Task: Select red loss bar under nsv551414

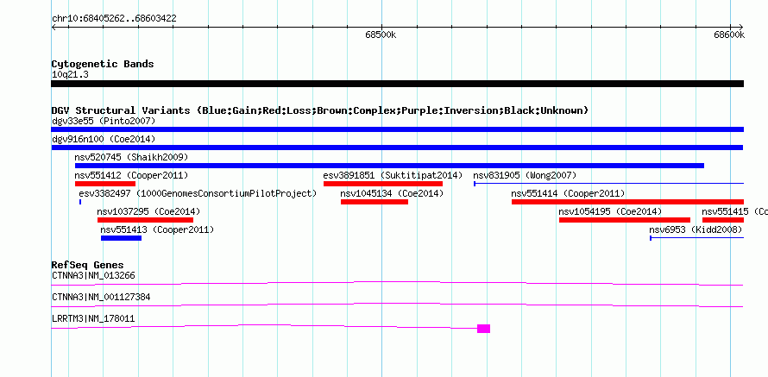Action: (x=628, y=202)
